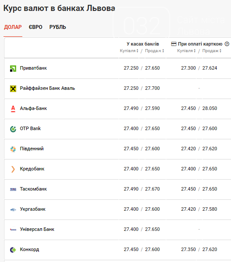231x262 pixels.
Task: Open the Приватбанк bank link
Action: click(33, 68)
